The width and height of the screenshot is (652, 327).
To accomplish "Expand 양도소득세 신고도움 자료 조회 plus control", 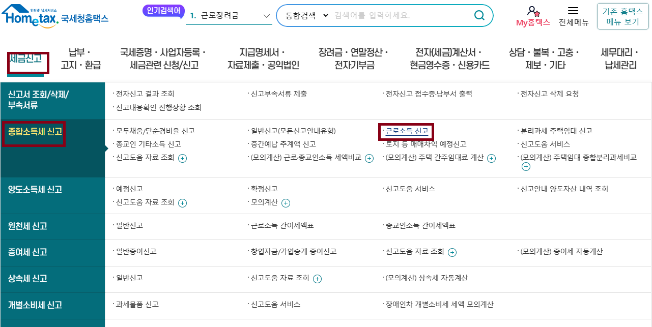I will [x=182, y=203].
